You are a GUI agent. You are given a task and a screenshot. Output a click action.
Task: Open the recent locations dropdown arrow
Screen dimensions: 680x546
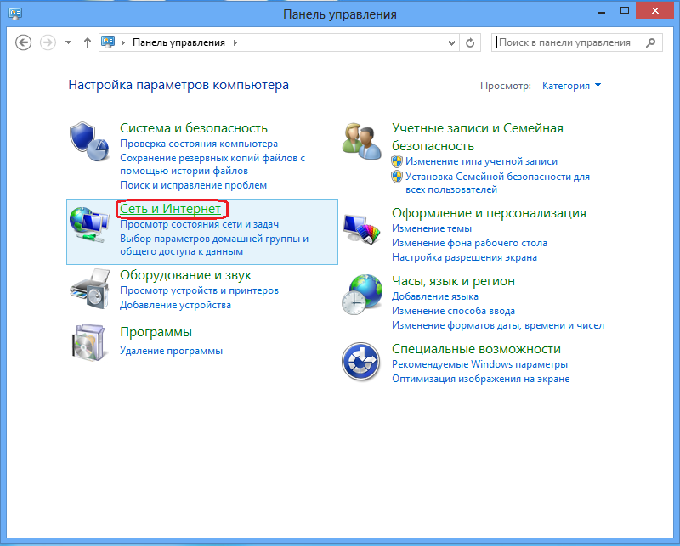coord(69,42)
